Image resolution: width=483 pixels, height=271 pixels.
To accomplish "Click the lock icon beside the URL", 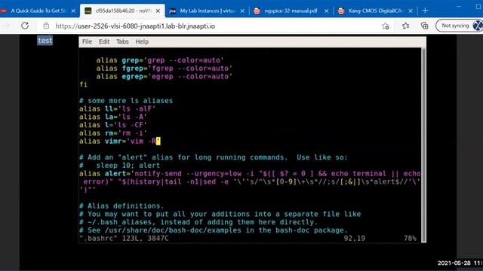I will point(46,26).
